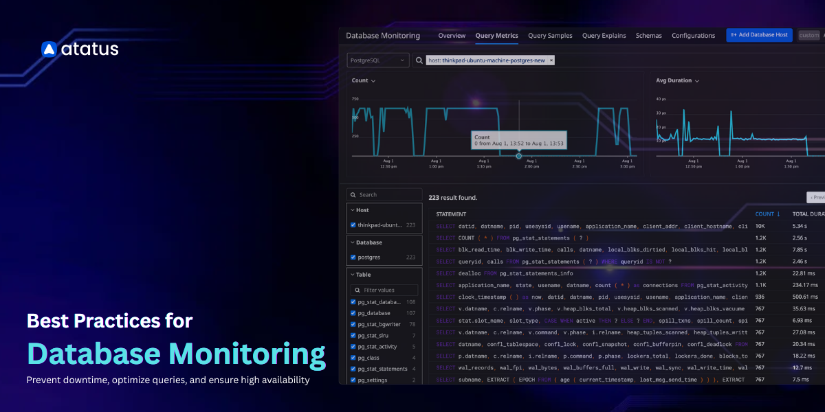Click the Add Database Host button
Image resolution: width=825 pixels, height=412 pixels.
point(759,35)
